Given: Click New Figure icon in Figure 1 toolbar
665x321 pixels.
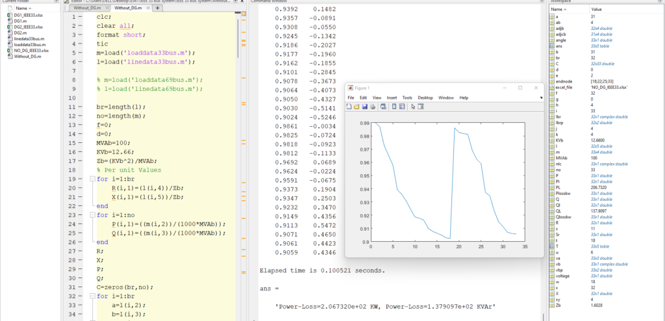Looking at the screenshot, I should [349, 107].
